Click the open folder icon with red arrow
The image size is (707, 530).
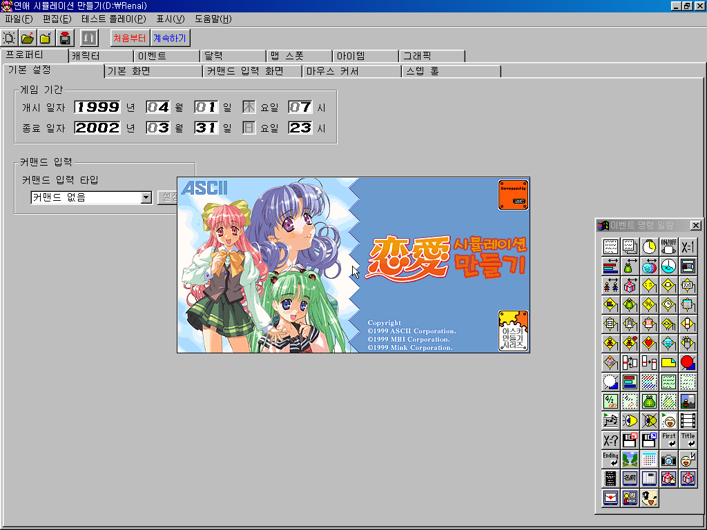(x=28, y=38)
